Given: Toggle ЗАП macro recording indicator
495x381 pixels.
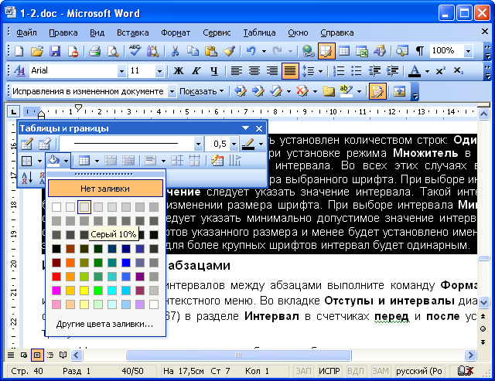Looking at the screenshot, I should tap(303, 371).
